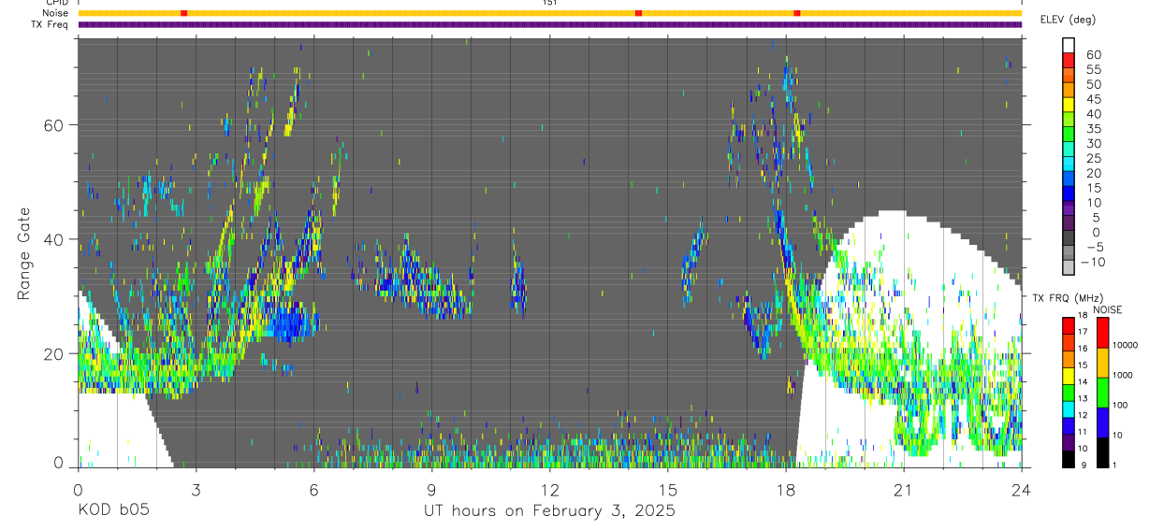
Task: Click the '21' tick on UT hours axis
Action: click(x=904, y=489)
